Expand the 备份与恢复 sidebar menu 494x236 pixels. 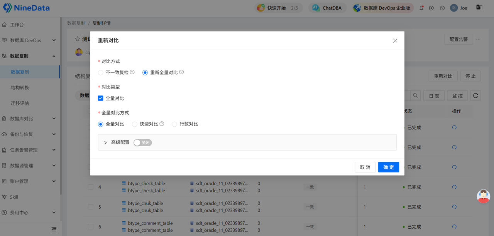coord(30,134)
